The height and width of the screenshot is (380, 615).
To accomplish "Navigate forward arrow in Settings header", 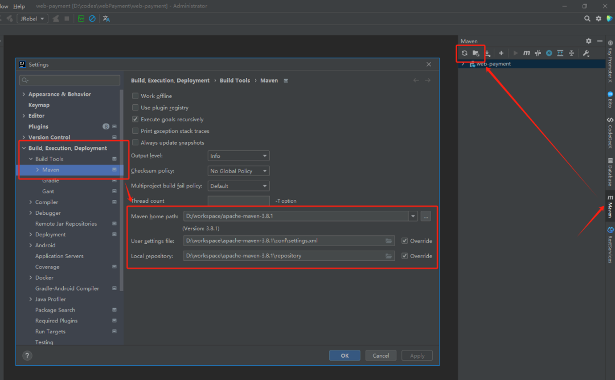I will (x=428, y=80).
